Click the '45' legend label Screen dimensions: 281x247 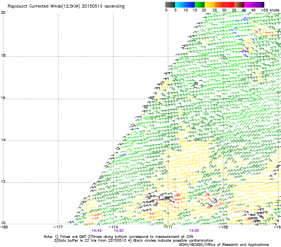tap(253, 10)
